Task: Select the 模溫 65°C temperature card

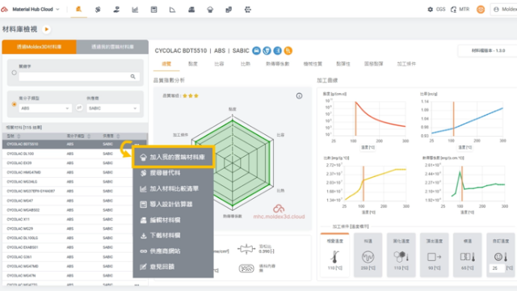Action: click(467, 255)
